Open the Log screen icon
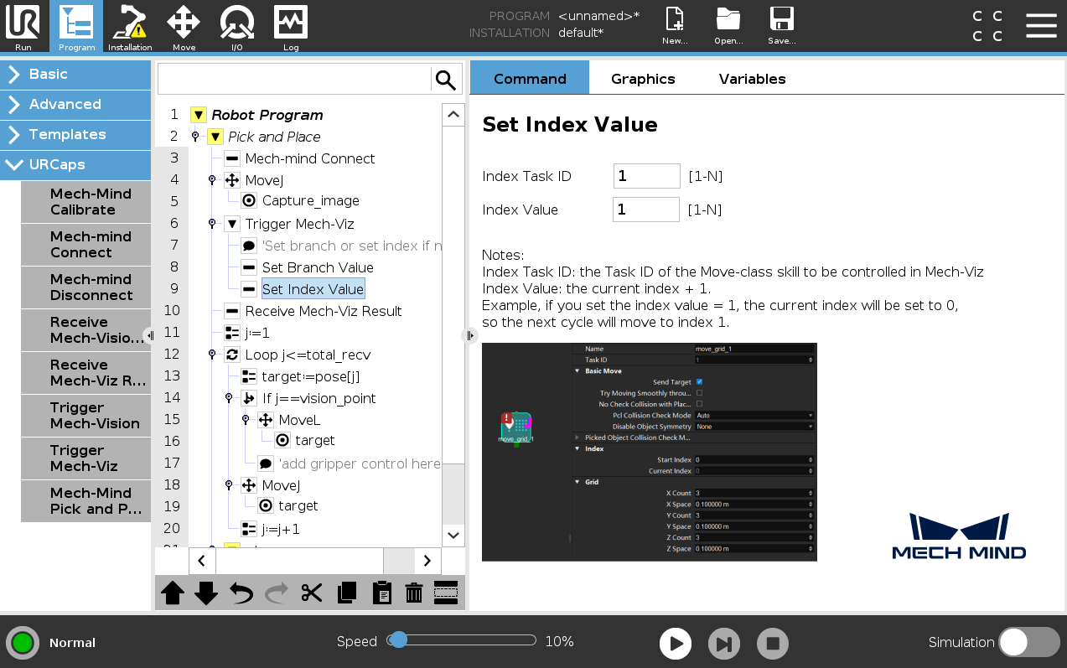Screen dimensions: 1067x668 (x=291, y=27)
